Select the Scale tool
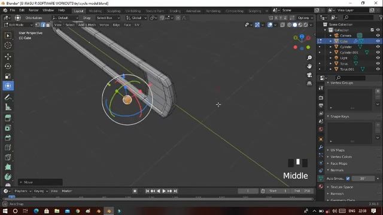The width and height of the screenshot is (383, 215). tap(8, 76)
